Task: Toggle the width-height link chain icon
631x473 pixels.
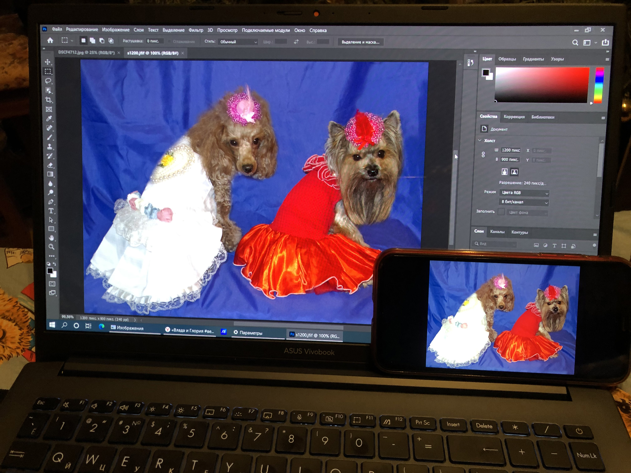Action: [483, 155]
